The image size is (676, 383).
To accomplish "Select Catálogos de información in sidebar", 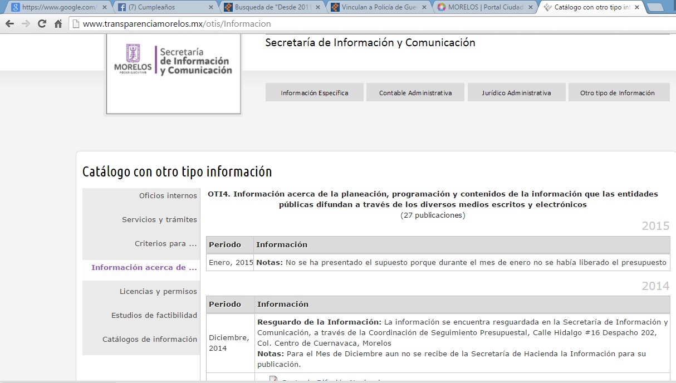I will click(150, 340).
